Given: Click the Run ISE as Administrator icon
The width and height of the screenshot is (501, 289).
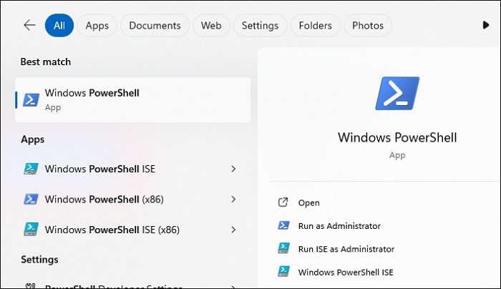Looking at the screenshot, I should pos(283,248).
